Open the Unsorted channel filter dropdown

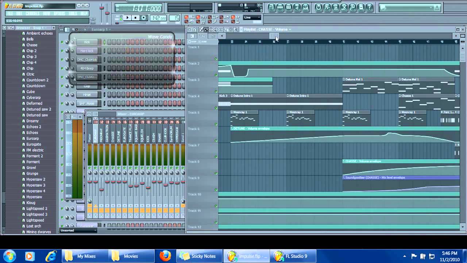(78, 230)
